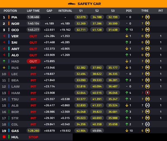The width and height of the screenshot is (167, 141).
Task: Click the PIT column header
Action: (161, 11)
